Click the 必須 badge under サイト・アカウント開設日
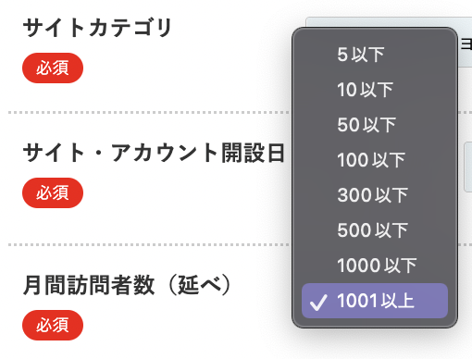 (x=53, y=192)
